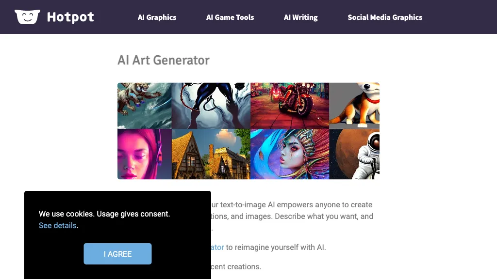The width and height of the screenshot is (497, 279).
Task: Open the AI Game Tools menu
Action: (x=230, y=17)
